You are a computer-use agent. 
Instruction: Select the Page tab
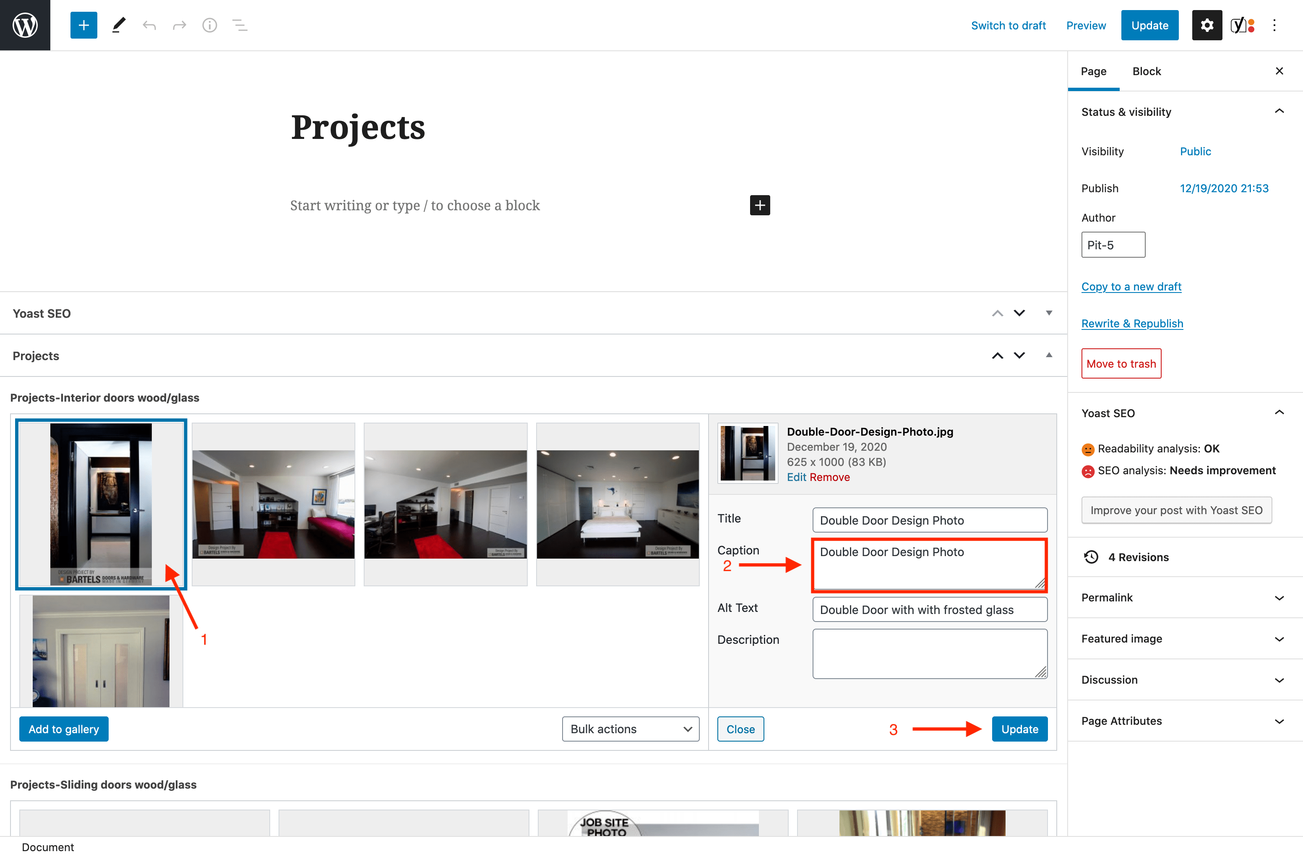tap(1093, 71)
